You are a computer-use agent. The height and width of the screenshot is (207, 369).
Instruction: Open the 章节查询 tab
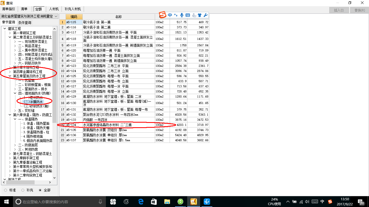coord(9,22)
